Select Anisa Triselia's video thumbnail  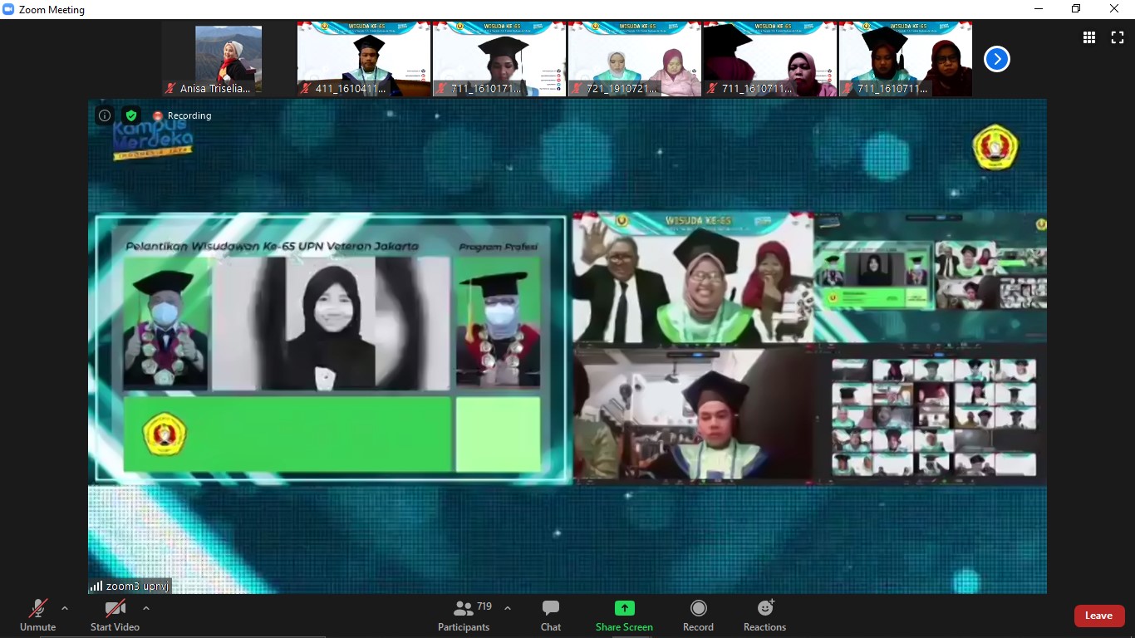point(228,59)
